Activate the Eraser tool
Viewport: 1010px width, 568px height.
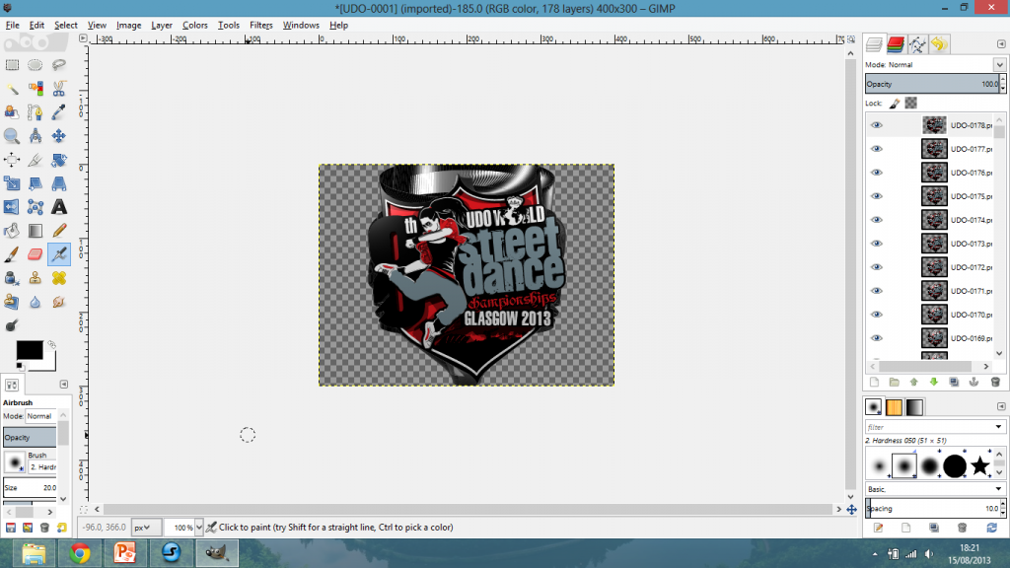coord(35,254)
